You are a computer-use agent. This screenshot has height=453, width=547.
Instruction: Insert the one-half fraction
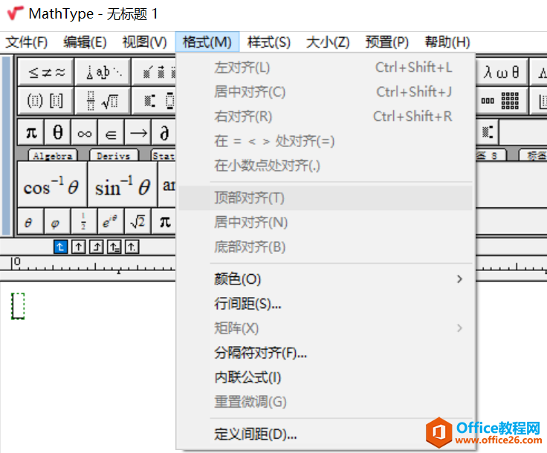pos(85,221)
